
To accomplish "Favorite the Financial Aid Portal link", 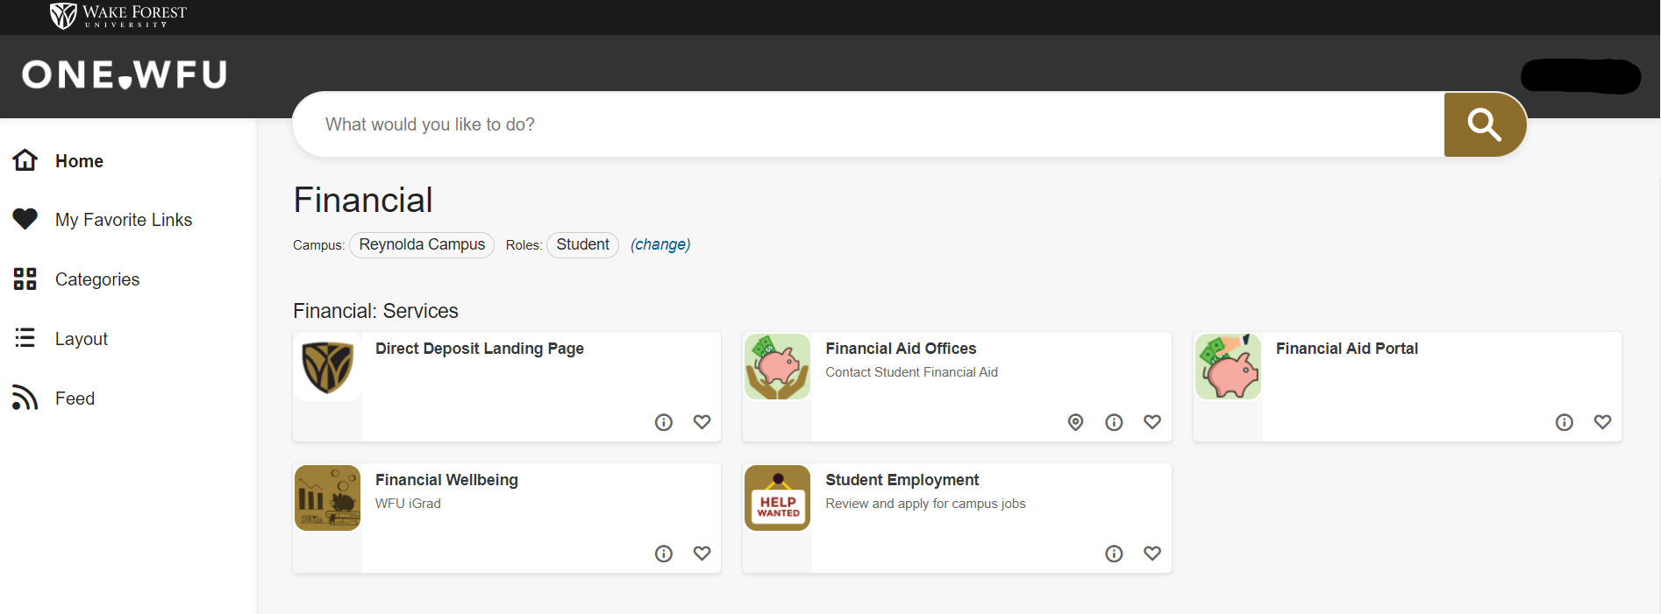I will 1602,422.
